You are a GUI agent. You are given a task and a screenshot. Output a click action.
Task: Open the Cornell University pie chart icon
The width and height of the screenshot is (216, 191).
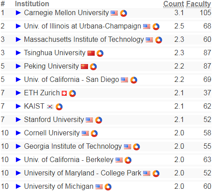click(x=94, y=134)
